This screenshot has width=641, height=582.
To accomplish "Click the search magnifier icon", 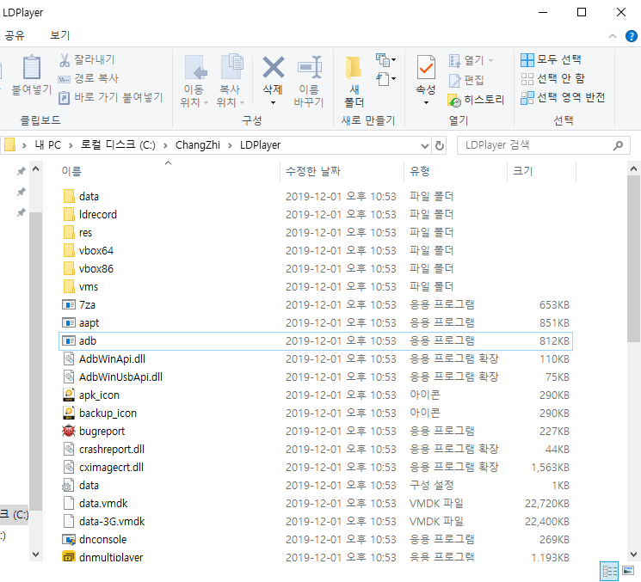I will pos(618,145).
